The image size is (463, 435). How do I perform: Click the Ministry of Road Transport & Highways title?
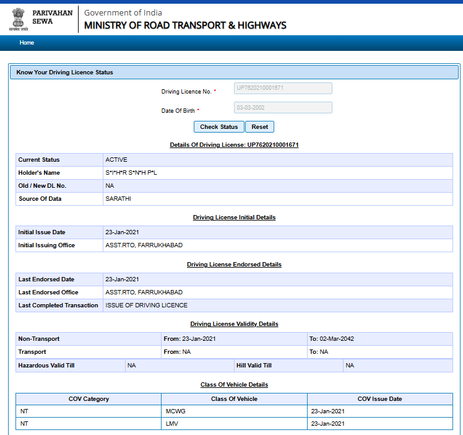[185, 25]
